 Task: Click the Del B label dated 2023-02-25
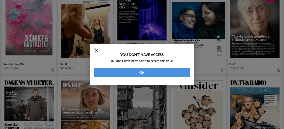(233, 64)
